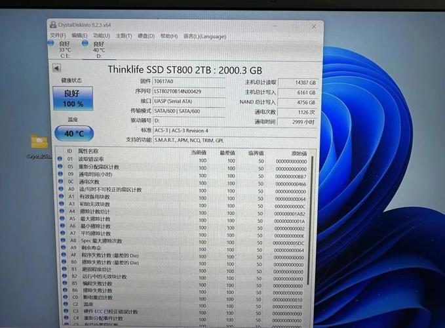Click the 原始值 column header
The width and height of the screenshot is (445, 328).
(298, 152)
